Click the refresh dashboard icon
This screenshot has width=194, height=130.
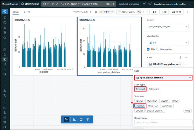click(154, 12)
